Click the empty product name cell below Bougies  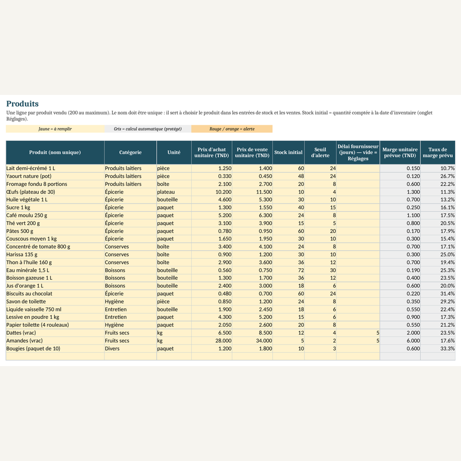(x=55, y=357)
